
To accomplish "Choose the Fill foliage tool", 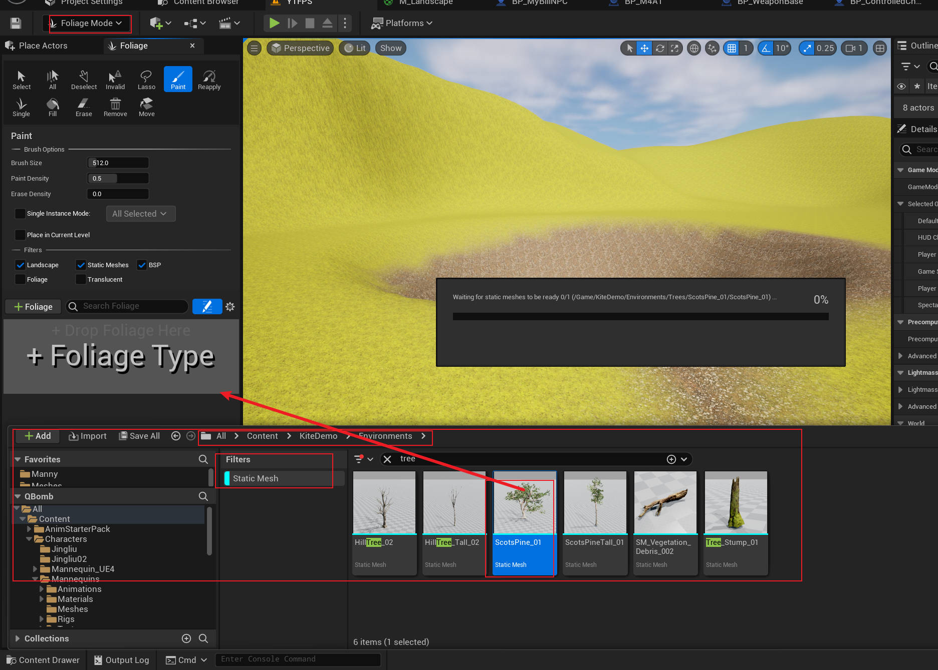I will 53,107.
